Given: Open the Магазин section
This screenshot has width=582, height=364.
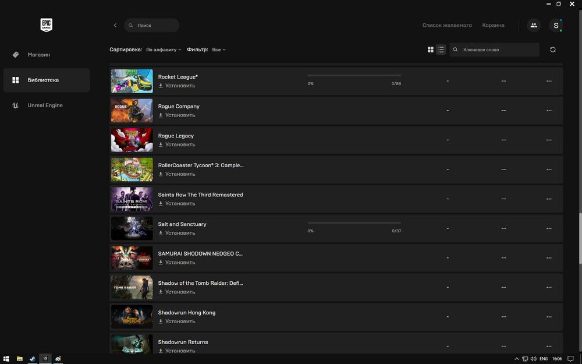Looking at the screenshot, I should coord(47,55).
